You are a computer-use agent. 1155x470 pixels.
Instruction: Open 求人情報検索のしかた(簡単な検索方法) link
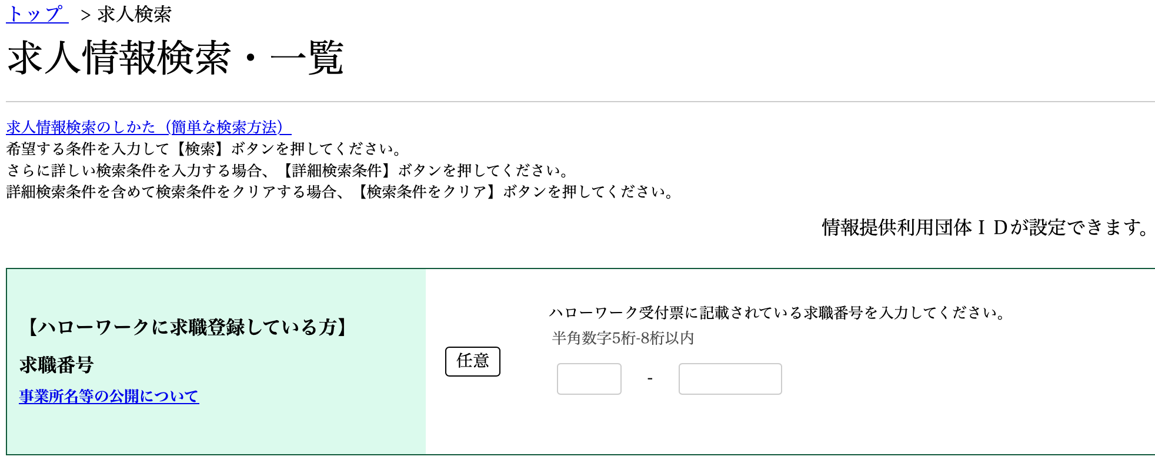coord(148,127)
